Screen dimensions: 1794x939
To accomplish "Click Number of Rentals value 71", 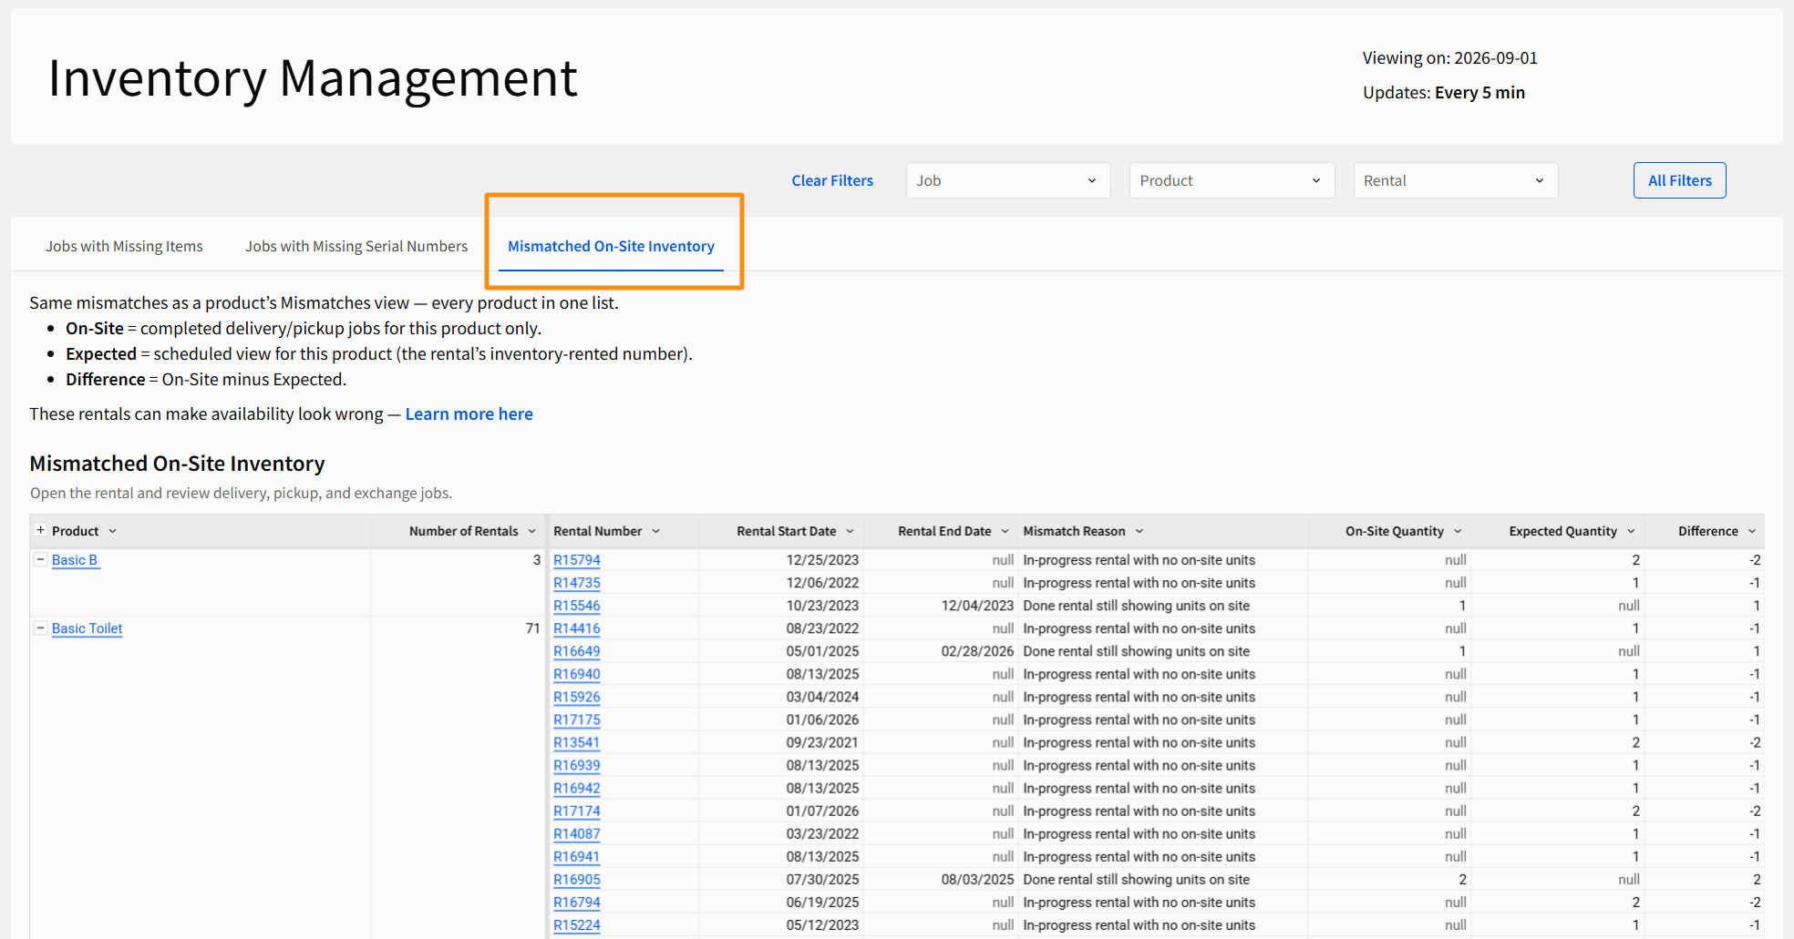I will (532, 628).
